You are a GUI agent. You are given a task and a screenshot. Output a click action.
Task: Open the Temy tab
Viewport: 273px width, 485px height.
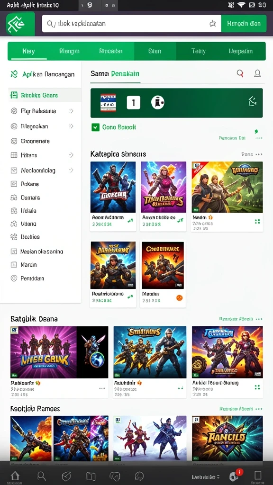[x=198, y=51]
